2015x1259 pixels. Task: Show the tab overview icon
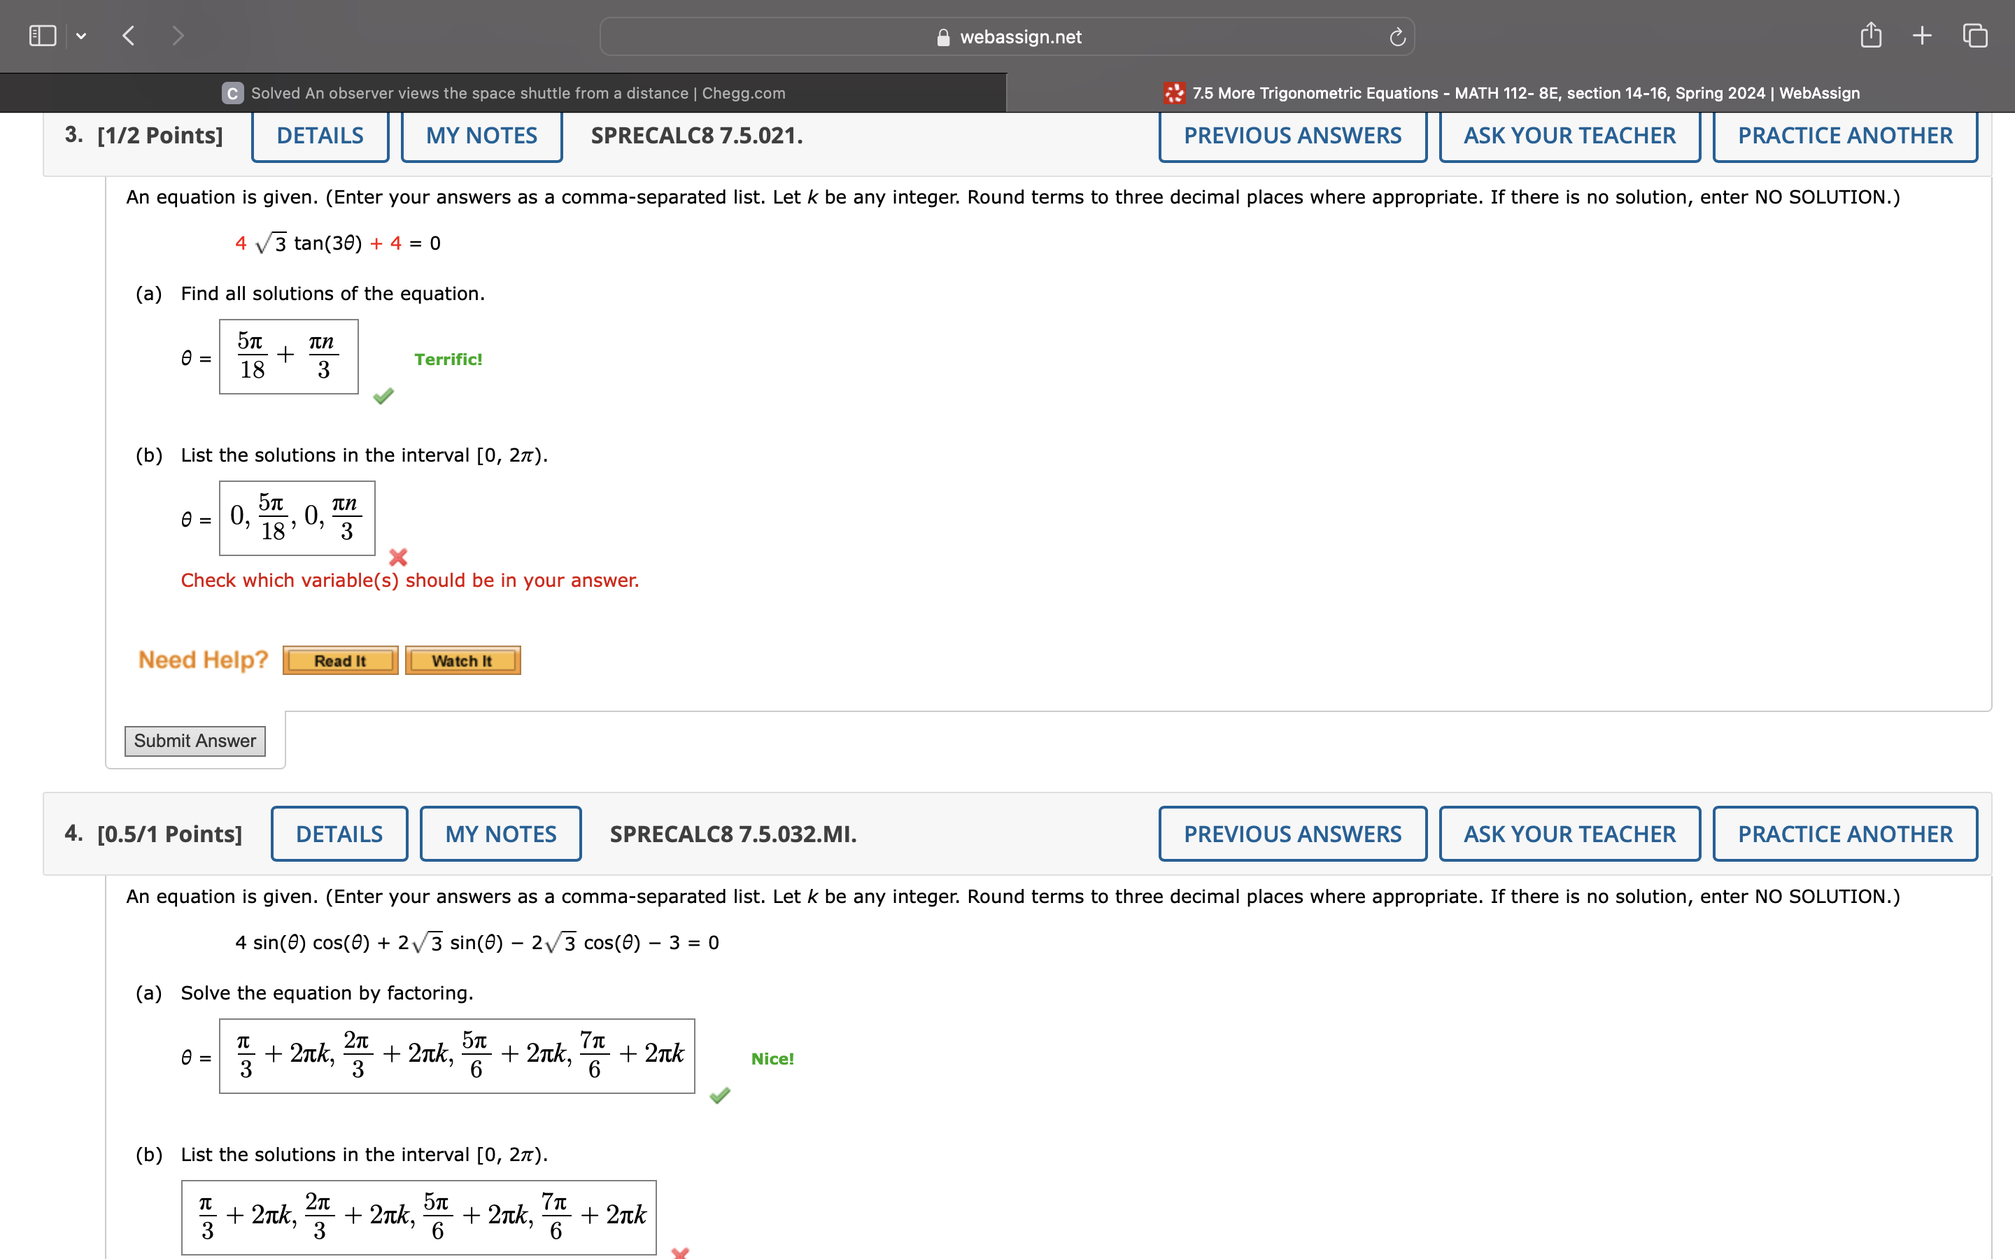coord(1975,36)
